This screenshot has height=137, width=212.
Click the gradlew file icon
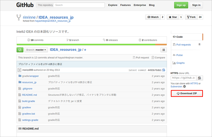(x=20, y=107)
